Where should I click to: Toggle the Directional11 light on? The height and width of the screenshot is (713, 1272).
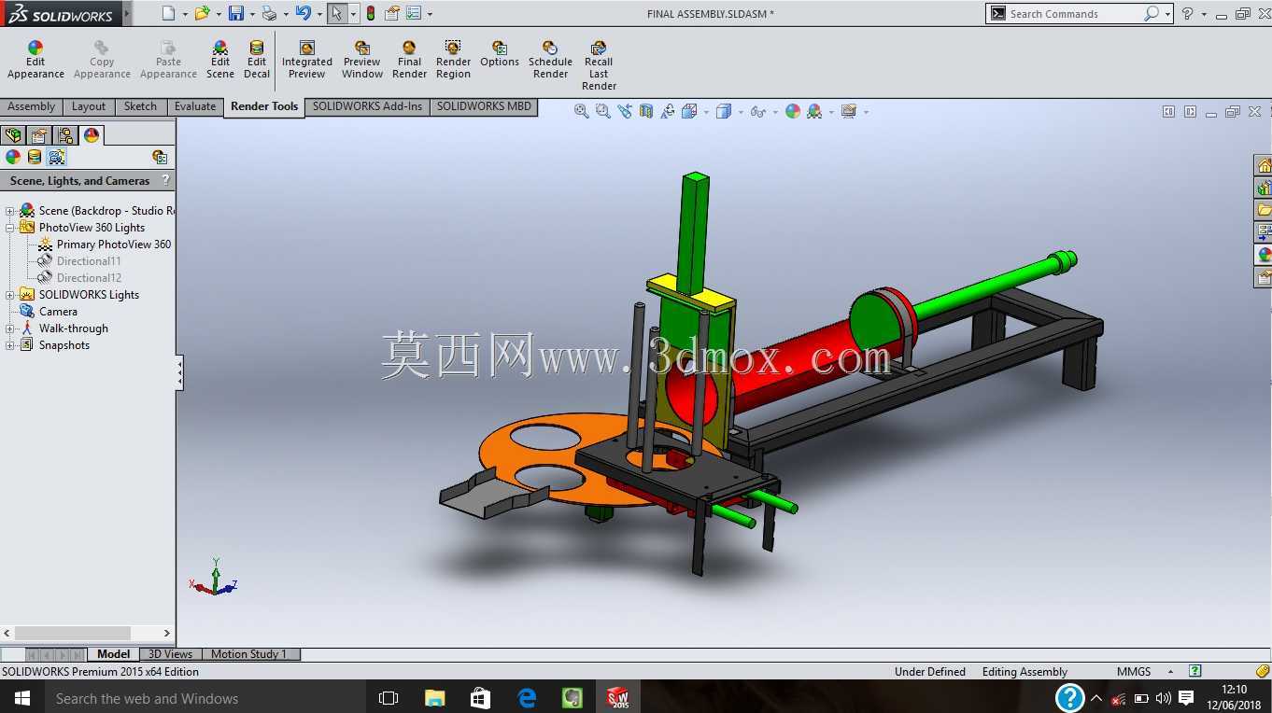pyautogui.click(x=89, y=261)
